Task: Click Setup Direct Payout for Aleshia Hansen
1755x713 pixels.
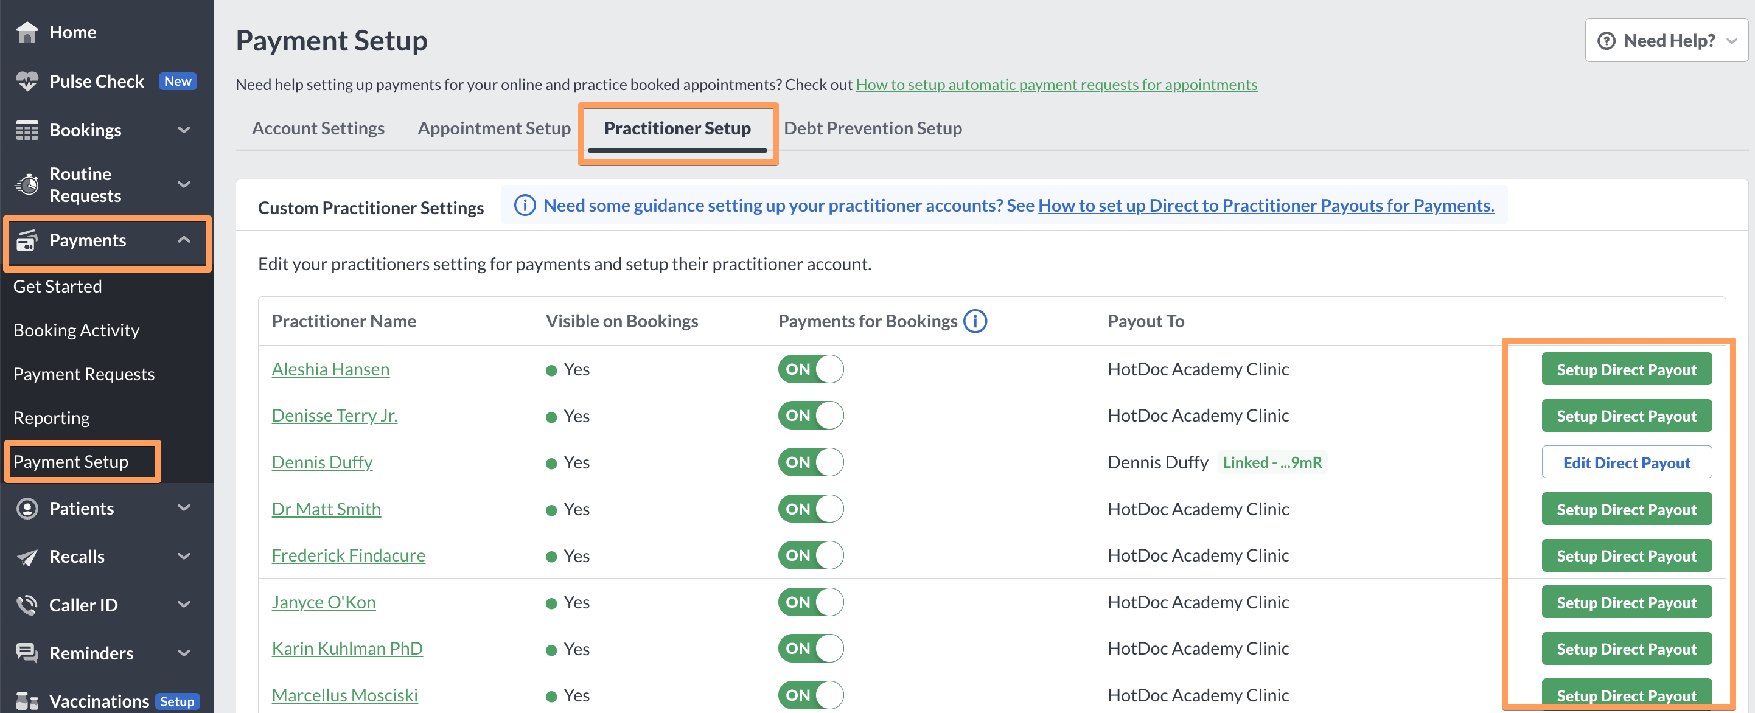Action: 1626,369
